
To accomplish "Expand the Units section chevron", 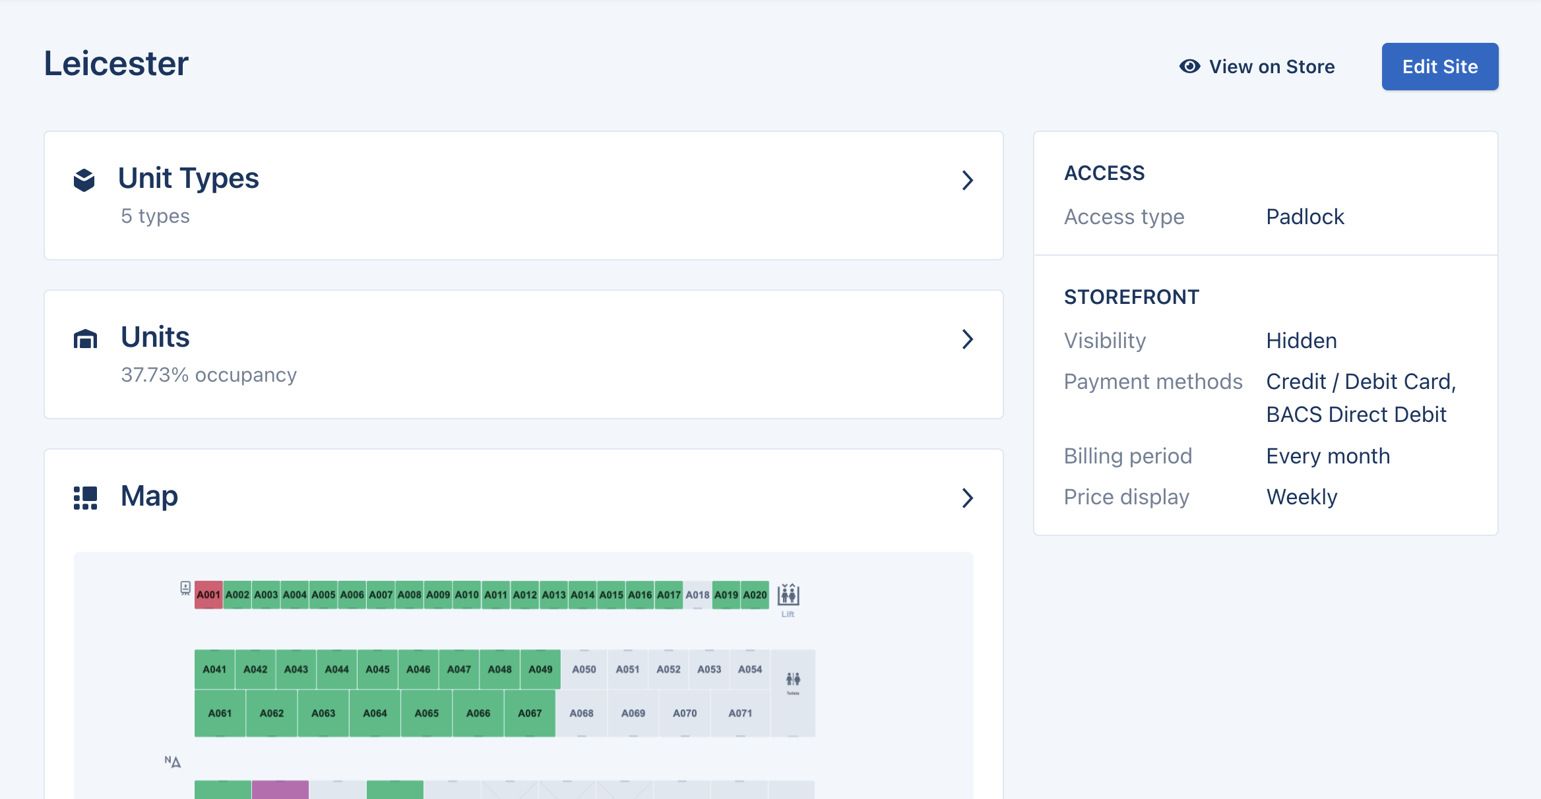I will (967, 339).
